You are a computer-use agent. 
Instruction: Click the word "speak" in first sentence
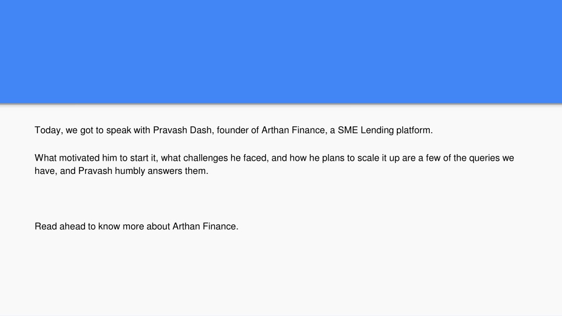tap(119, 131)
